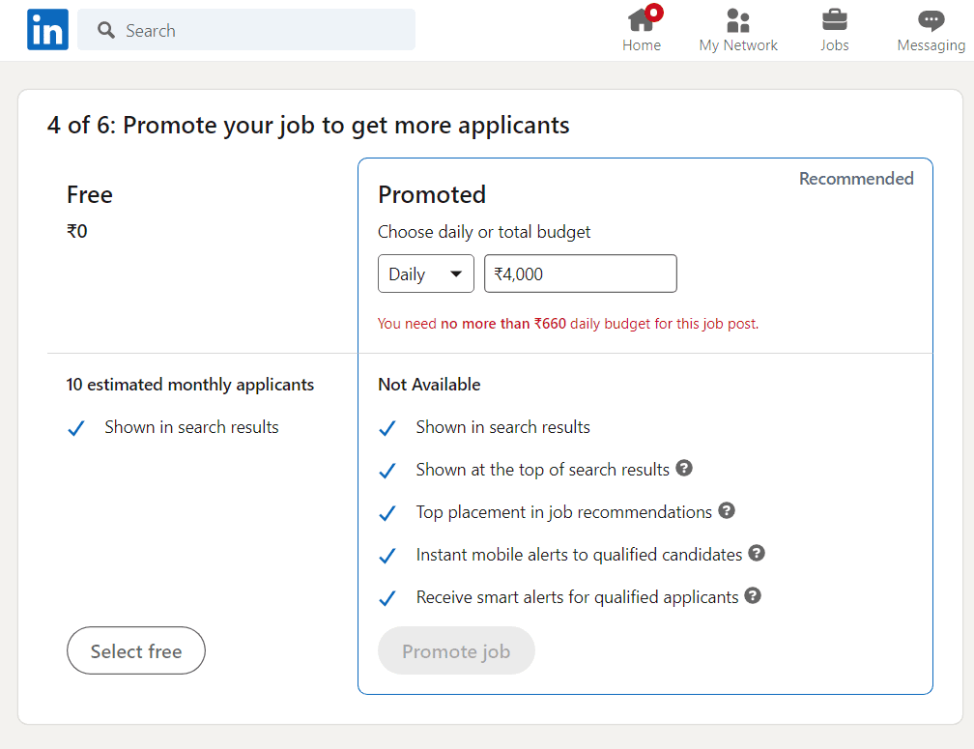The image size is (974, 749).
Task: Open the Home feed icon
Action: tap(641, 20)
